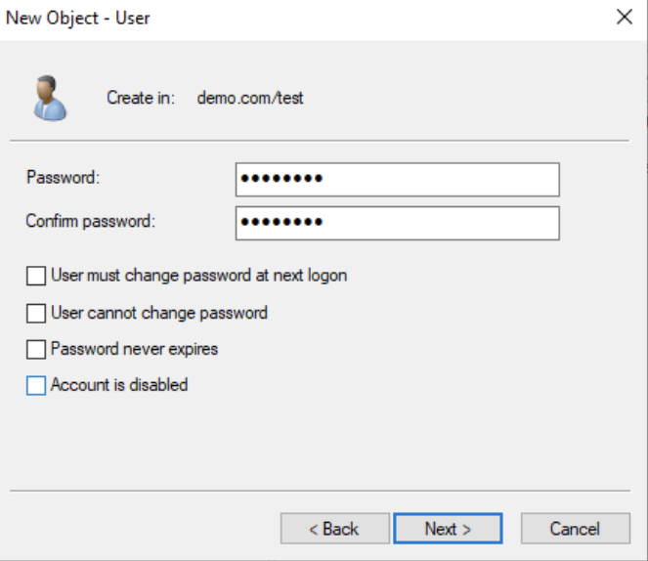Tick the box for change password at next logon
The image size is (648, 561).
[x=36, y=277]
